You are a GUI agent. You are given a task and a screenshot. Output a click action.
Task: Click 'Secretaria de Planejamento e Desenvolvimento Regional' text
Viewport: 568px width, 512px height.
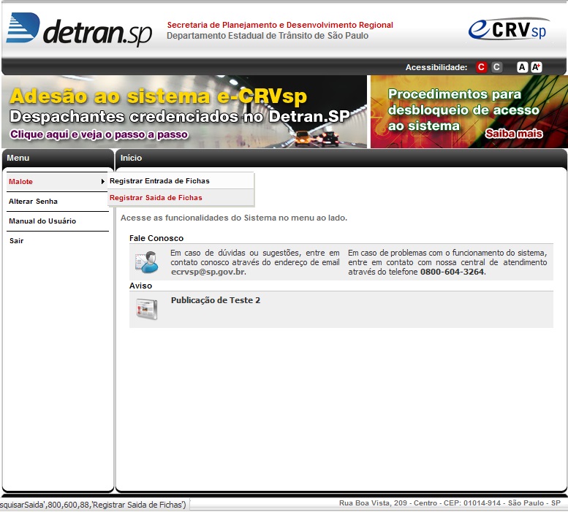(x=280, y=25)
